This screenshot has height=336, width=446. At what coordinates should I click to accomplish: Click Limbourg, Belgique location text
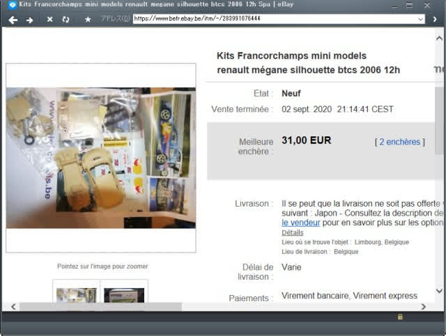[x=382, y=242]
